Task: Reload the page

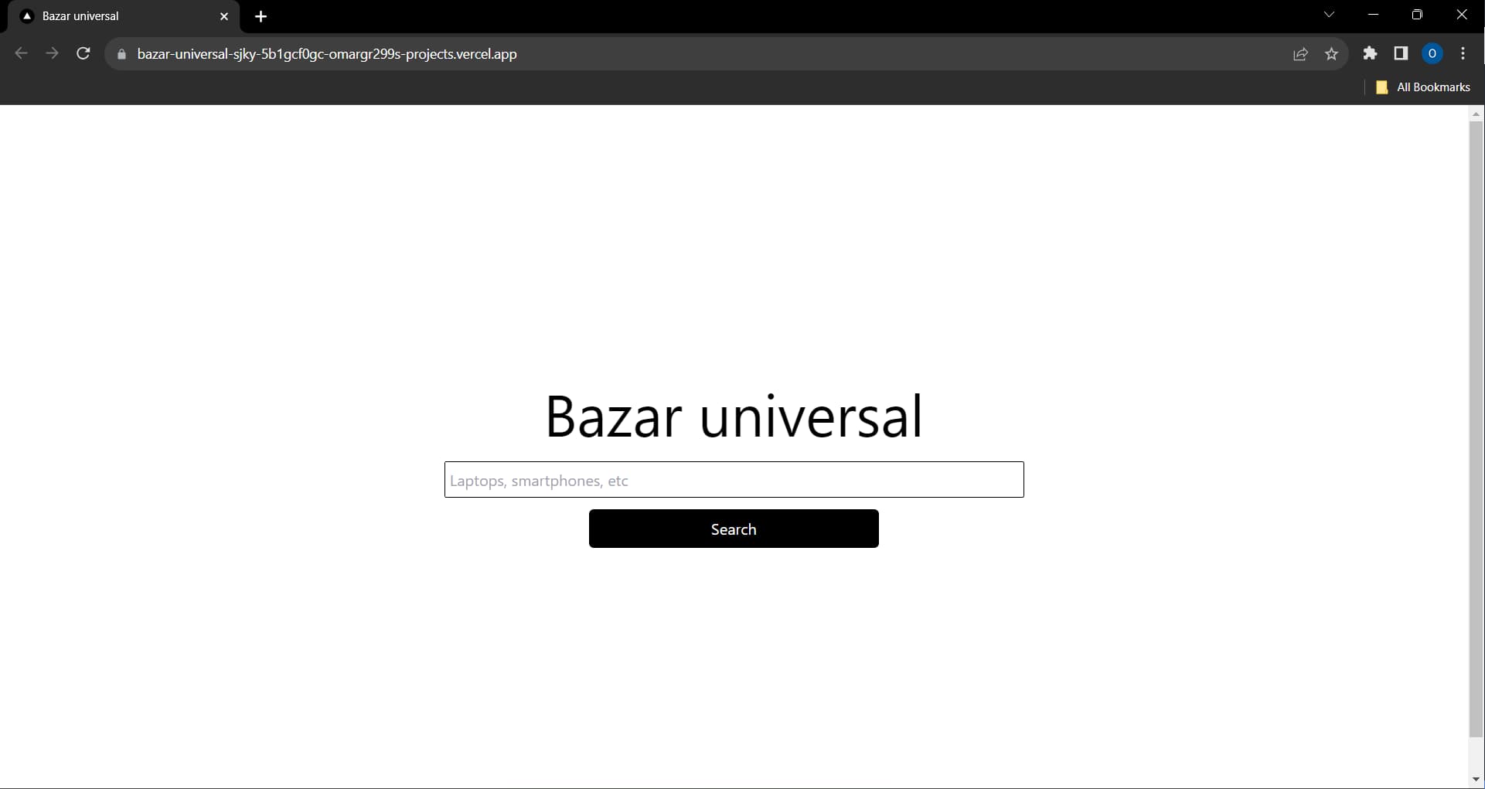Action: 83,53
